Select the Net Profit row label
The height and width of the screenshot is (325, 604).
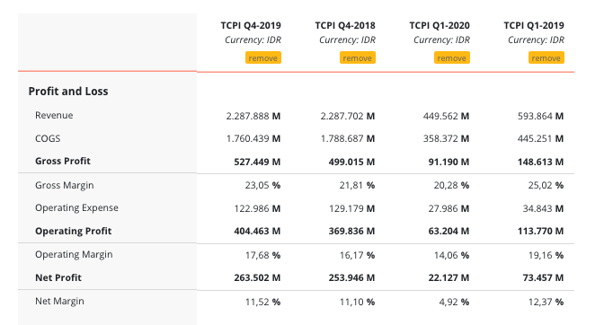click(58, 277)
